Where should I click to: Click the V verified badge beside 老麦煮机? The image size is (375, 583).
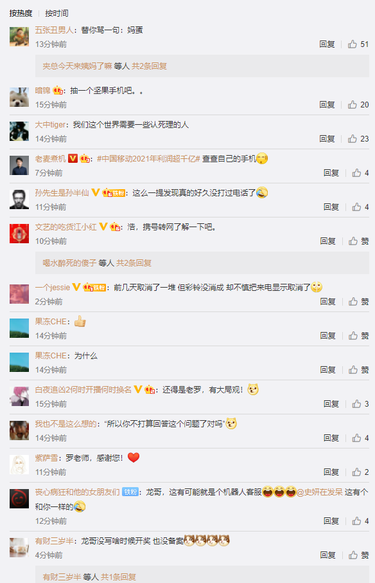click(73, 159)
